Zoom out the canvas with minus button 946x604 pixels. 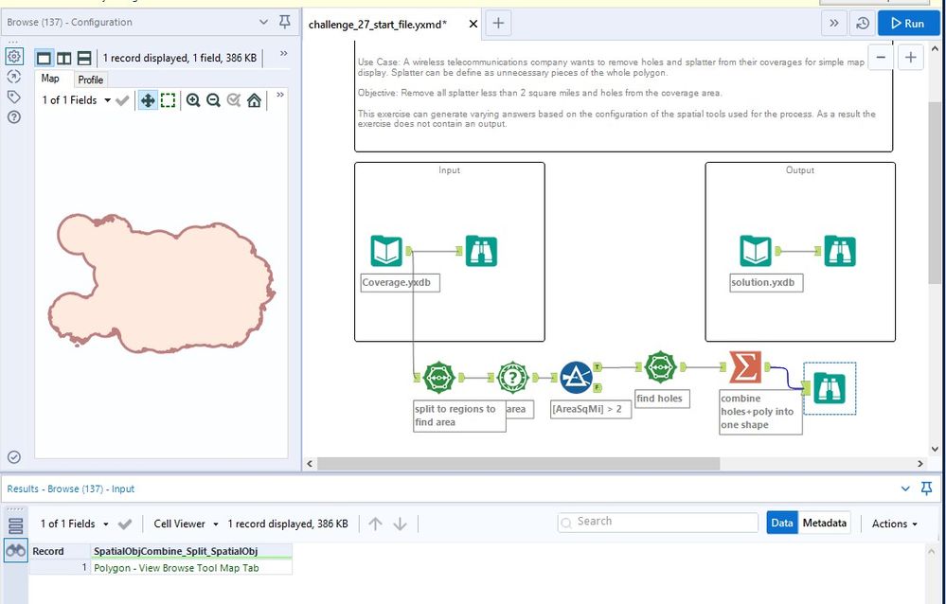click(881, 58)
